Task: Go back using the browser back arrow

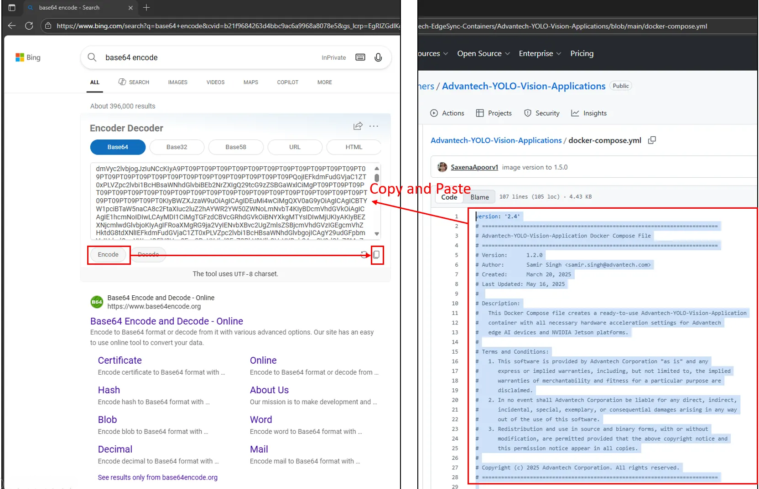Action: coord(11,26)
